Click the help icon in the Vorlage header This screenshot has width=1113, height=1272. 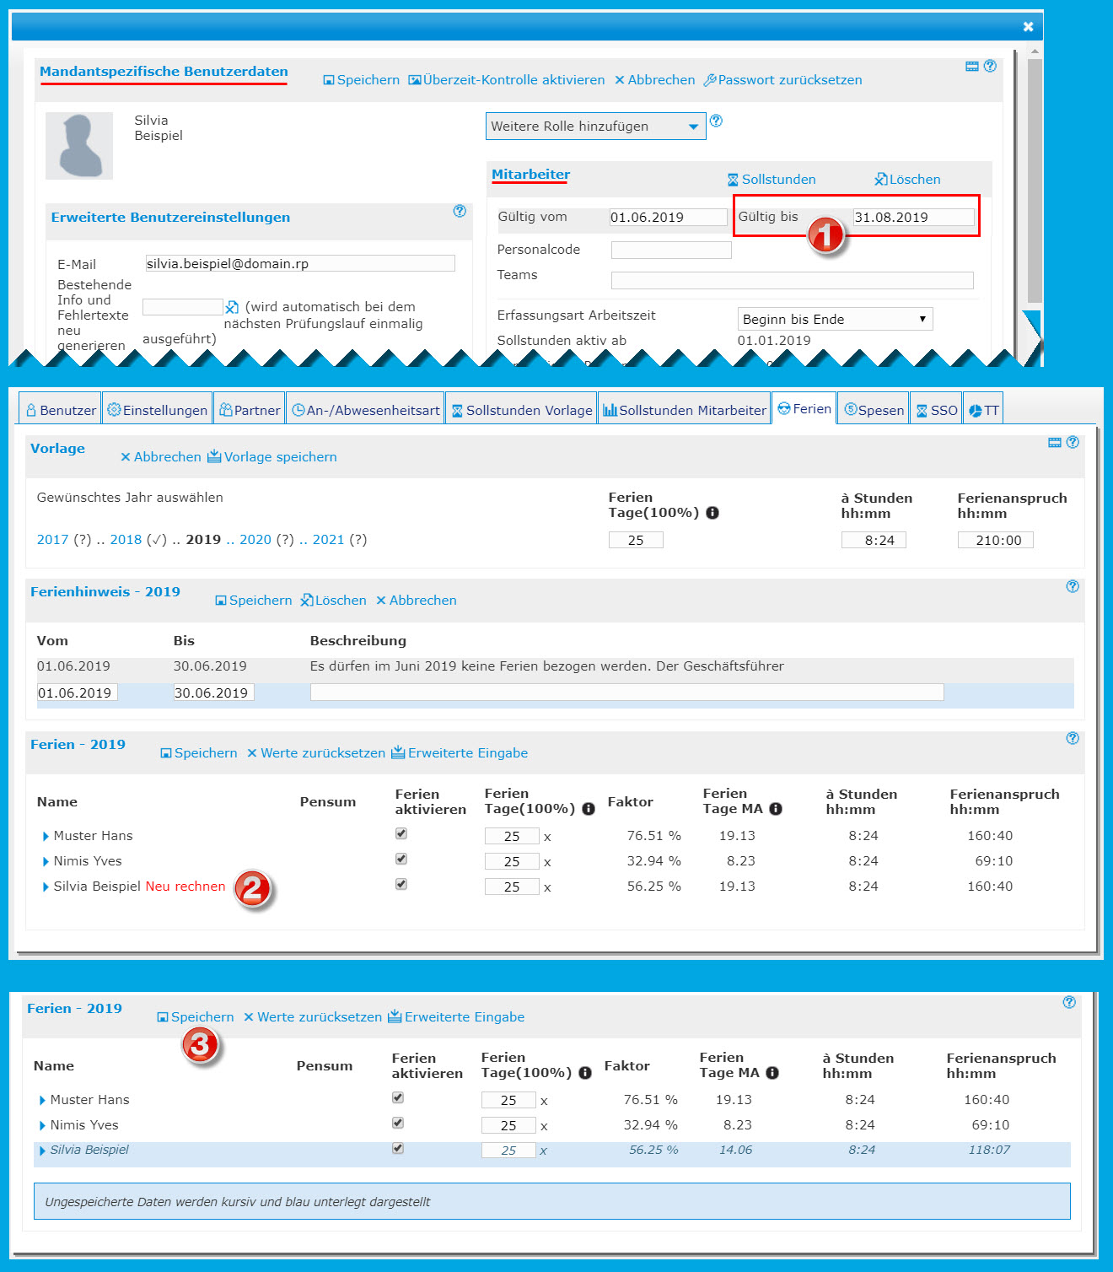(x=1073, y=442)
